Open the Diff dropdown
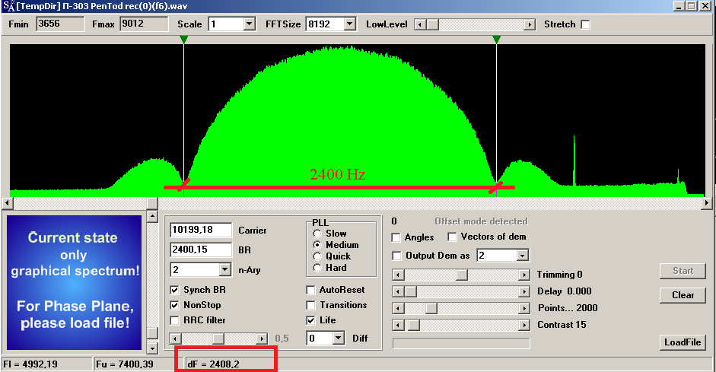The image size is (716, 372). pos(338,339)
